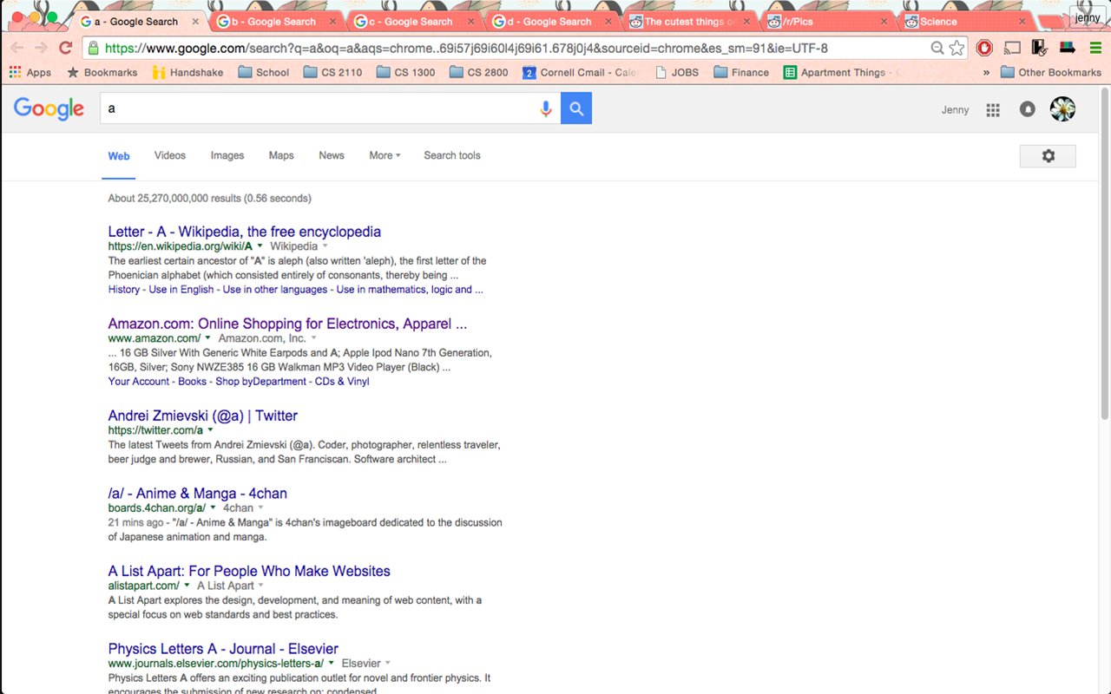
Task: Select the Maps search tab
Action: [x=281, y=156]
